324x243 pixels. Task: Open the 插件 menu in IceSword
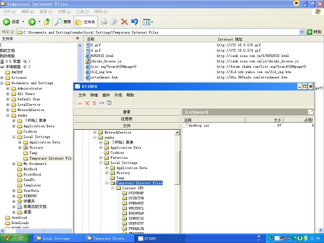click(x=106, y=95)
